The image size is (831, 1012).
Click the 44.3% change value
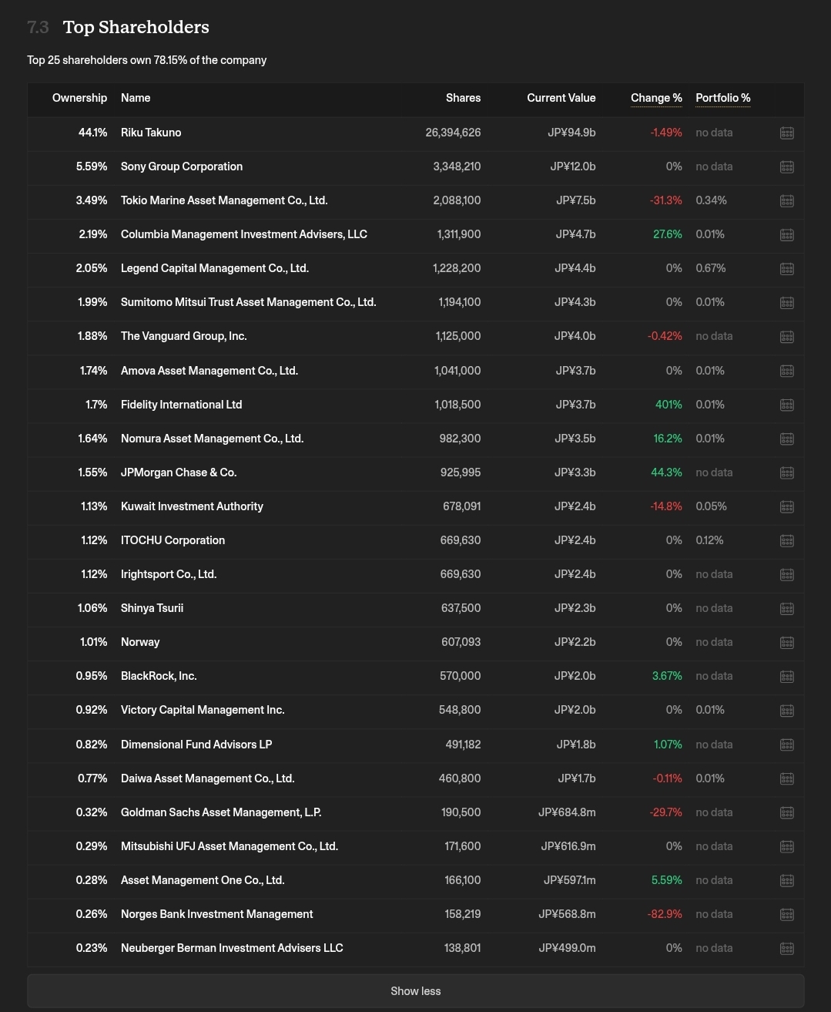pyautogui.click(x=667, y=472)
